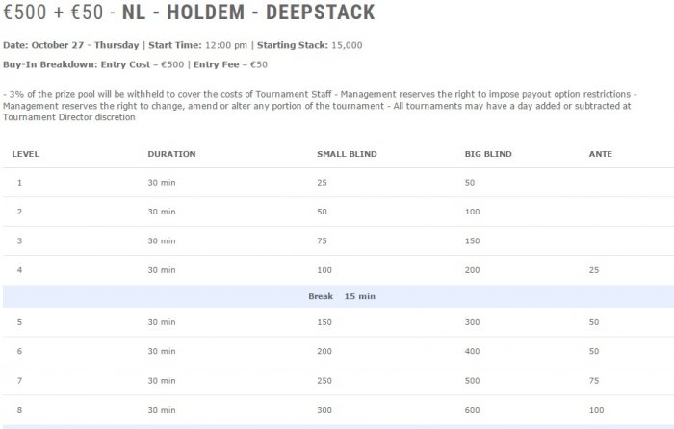Select the Date October 27 Thursday text
Image resolution: width=674 pixels, height=429 pixels.
(x=71, y=45)
